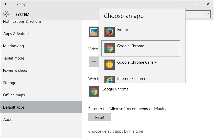This screenshot has width=214, height=139.
Task: Click the photo viewer app icon
Action: click(x=94, y=32)
